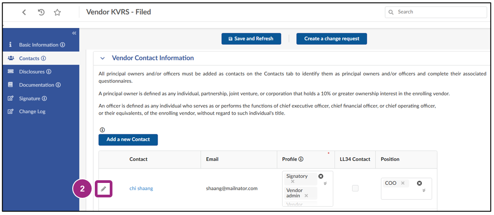Go back using the left arrow
The image size is (494, 215).
24,12
